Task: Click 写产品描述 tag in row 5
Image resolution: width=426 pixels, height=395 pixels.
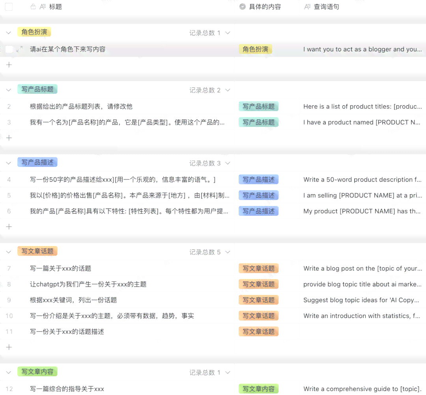Action: click(x=259, y=195)
